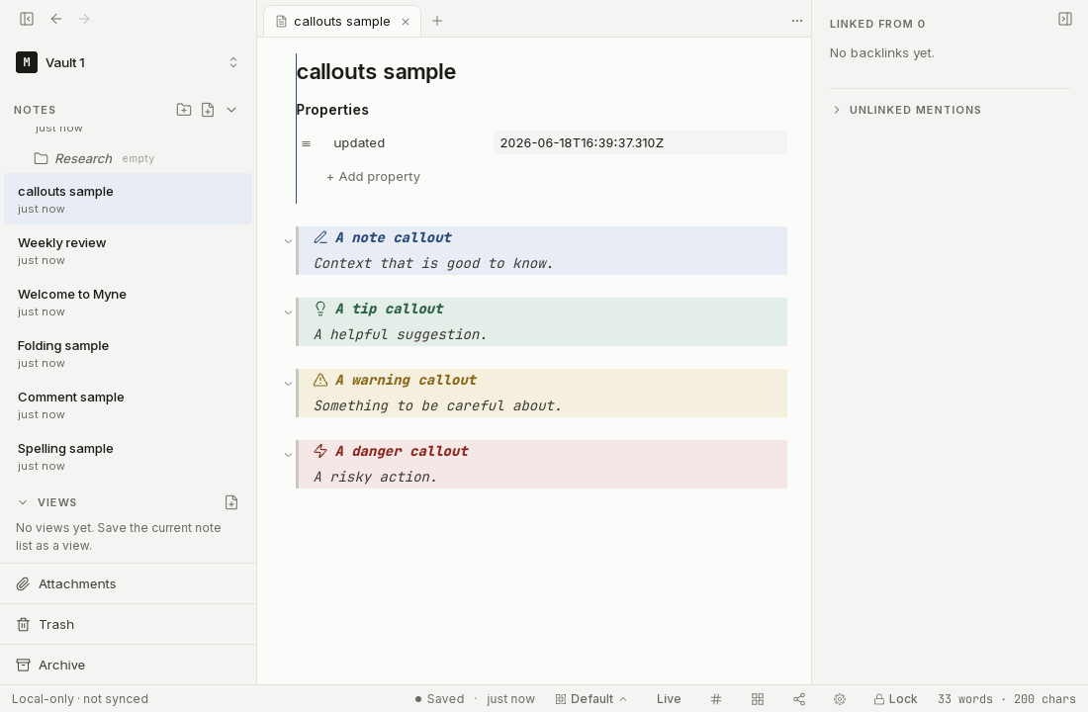Open the Research folder
This screenshot has width=1088, height=712.
(x=83, y=158)
